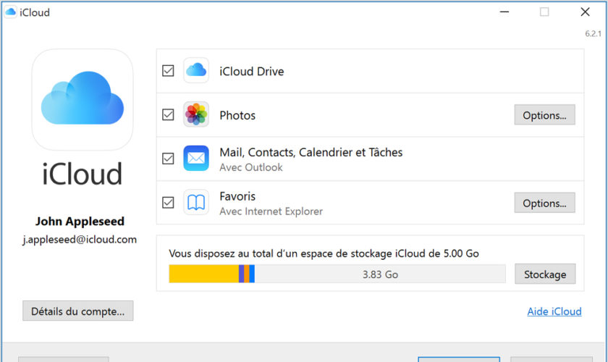The height and width of the screenshot is (362, 608).
Task: Click the yellow segment of storage bar
Action: tap(203, 274)
